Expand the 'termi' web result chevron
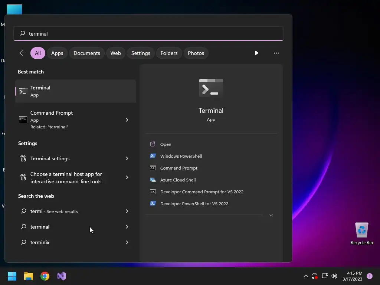Image resolution: width=380 pixels, height=285 pixels. coord(127,211)
